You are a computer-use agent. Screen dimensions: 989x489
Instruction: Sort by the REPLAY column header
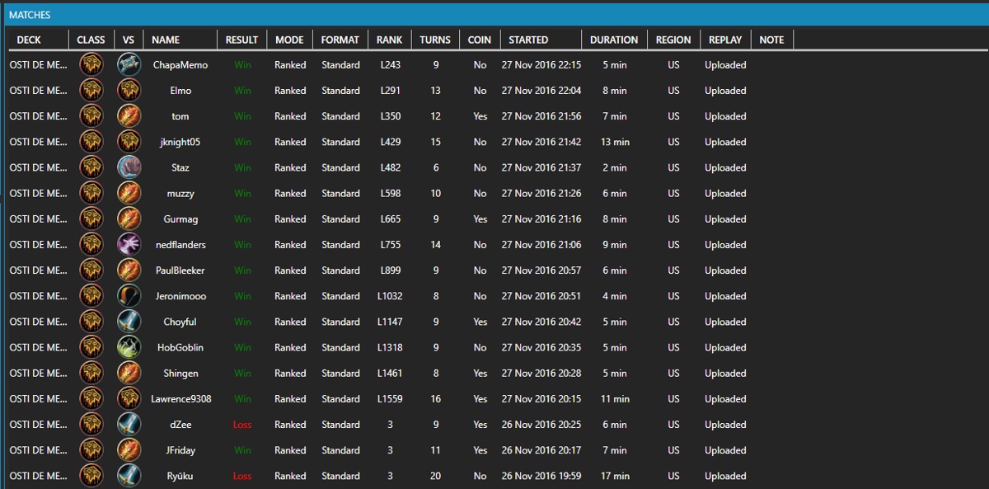(725, 40)
